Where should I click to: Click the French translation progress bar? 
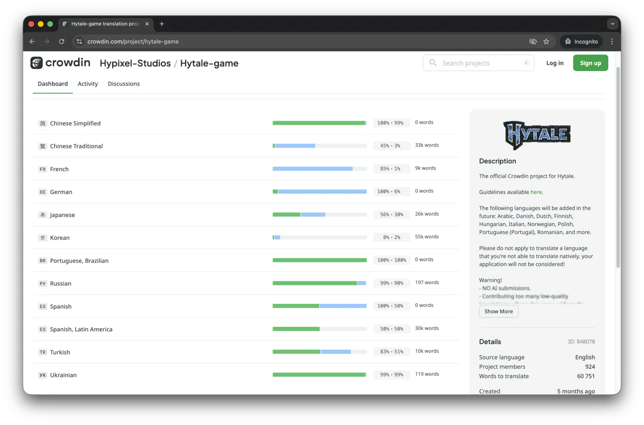click(x=320, y=169)
